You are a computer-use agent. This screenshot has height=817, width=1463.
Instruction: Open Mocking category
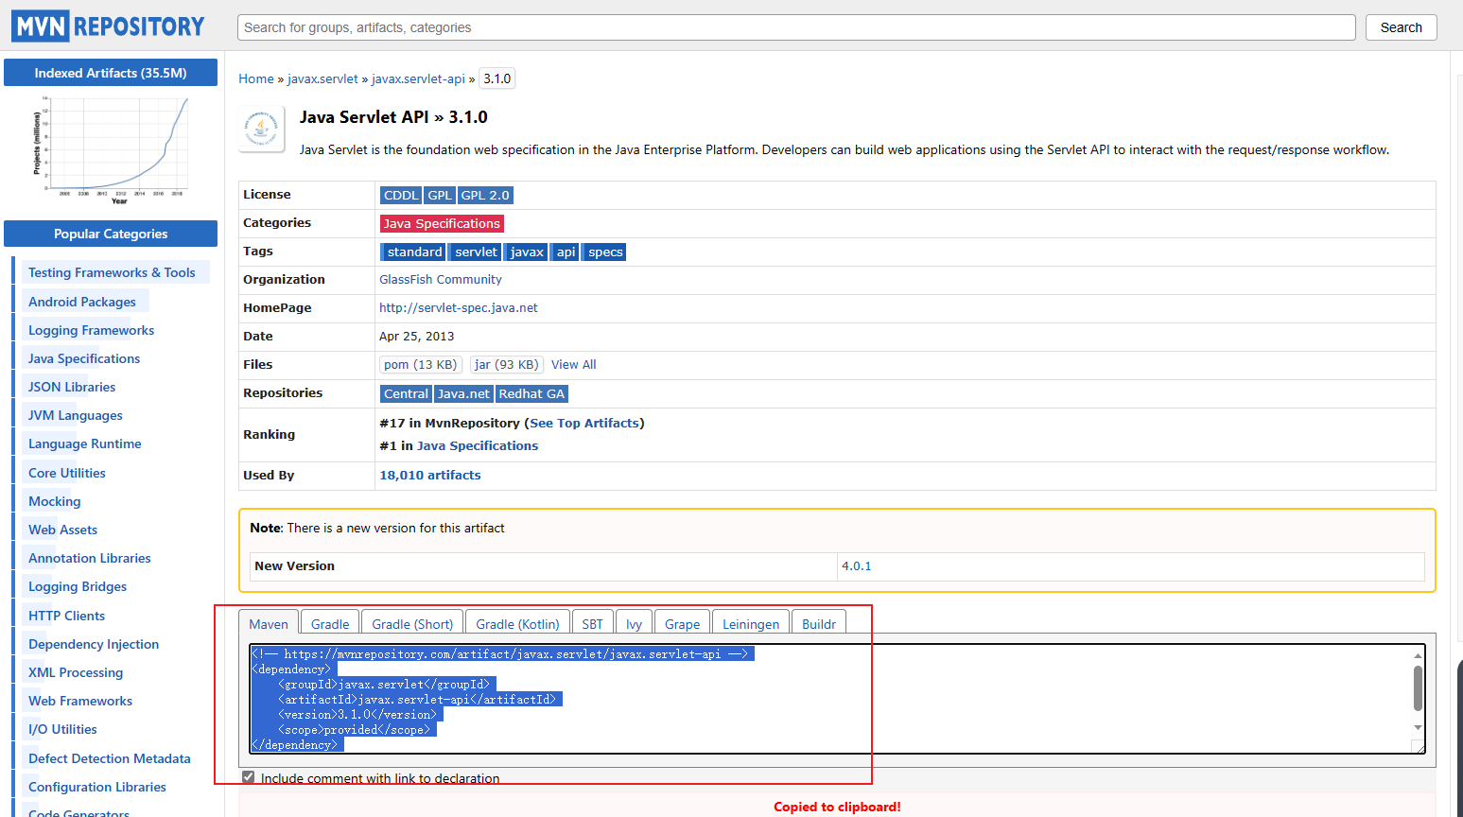55,501
